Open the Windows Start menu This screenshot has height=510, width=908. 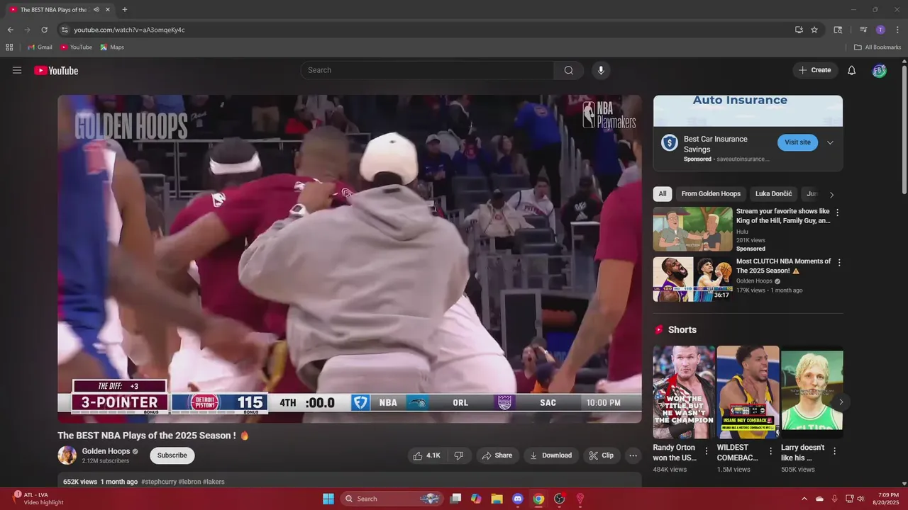(x=328, y=499)
